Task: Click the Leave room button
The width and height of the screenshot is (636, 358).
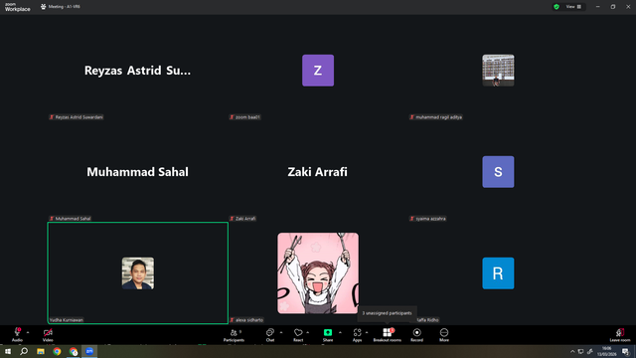Action: pos(620,335)
